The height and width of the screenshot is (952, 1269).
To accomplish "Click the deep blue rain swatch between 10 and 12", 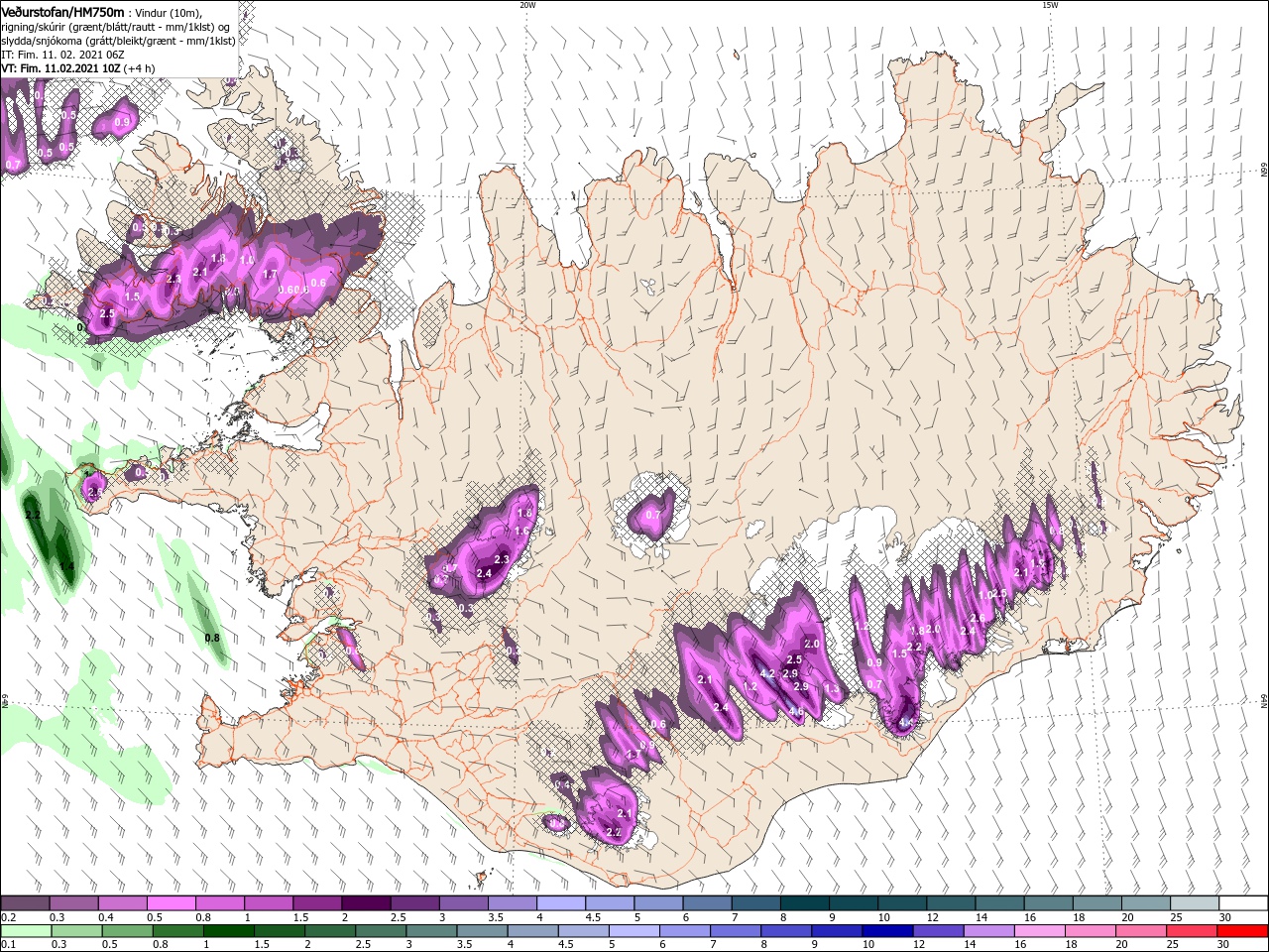I will 888,931.
